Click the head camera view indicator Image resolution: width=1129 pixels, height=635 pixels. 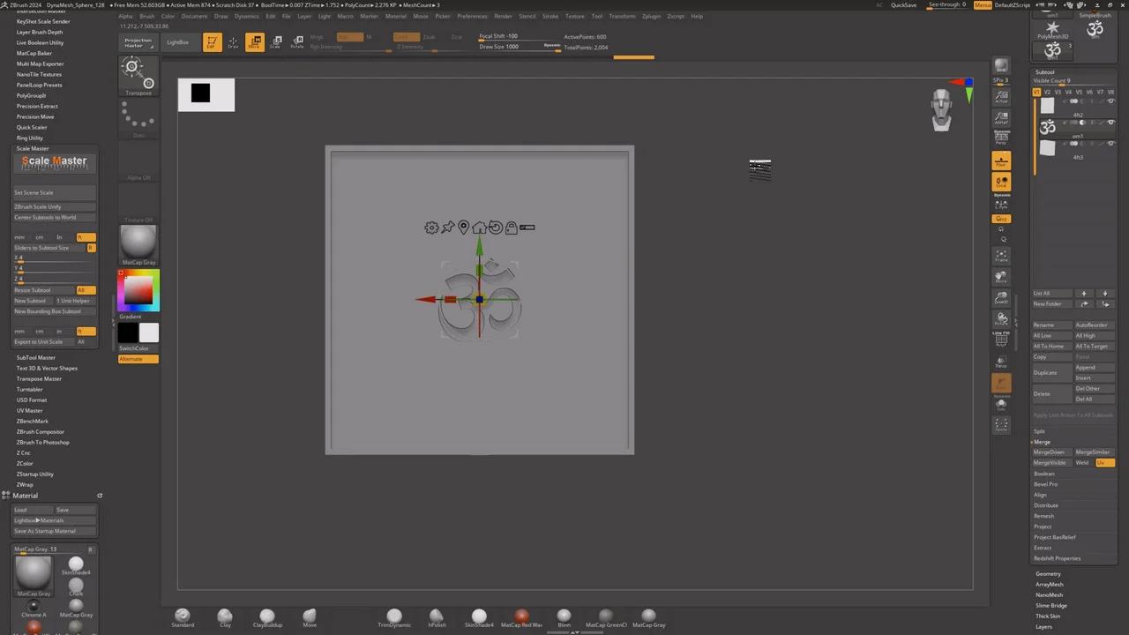[x=942, y=110]
